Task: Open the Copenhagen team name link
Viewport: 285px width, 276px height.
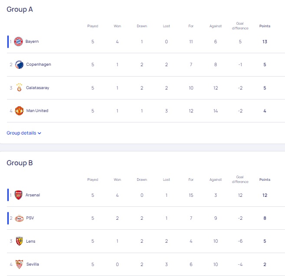Action: coord(39,64)
